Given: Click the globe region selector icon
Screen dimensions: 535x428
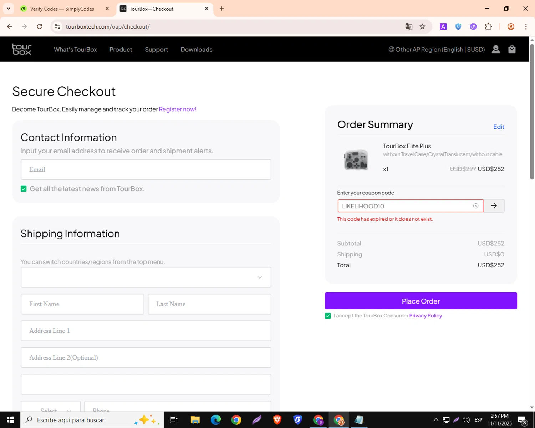Looking at the screenshot, I should tap(391, 49).
